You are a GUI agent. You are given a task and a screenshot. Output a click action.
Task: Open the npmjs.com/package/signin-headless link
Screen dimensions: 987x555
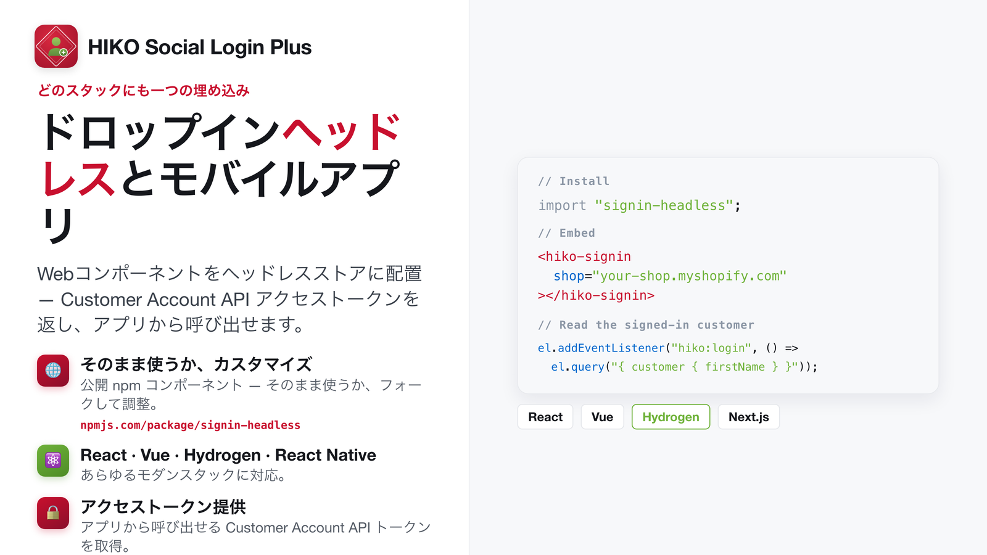pyautogui.click(x=190, y=425)
